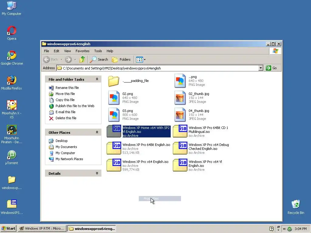The width and height of the screenshot is (311, 233).
Task: Open the View menu
Action: pos(67,51)
